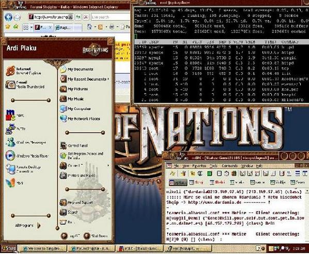Open MSN from the Start menu
The image size is (309, 254).
point(15,183)
